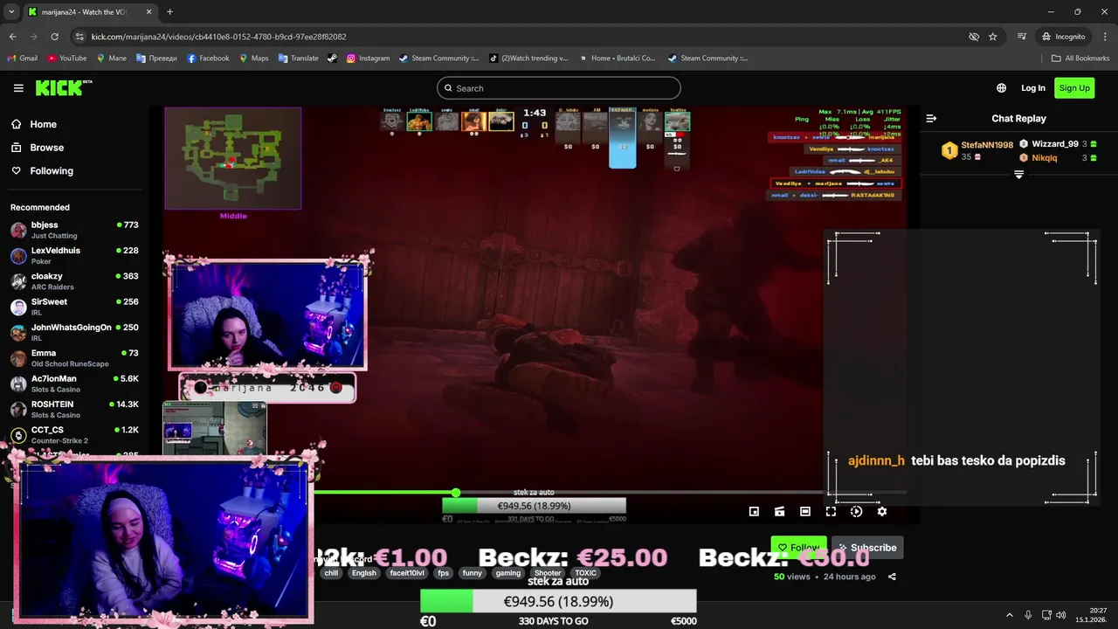Screen dimensions: 1118x629
Task: Open All Bookmarks folder
Action: pyautogui.click(x=1080, y=59)
